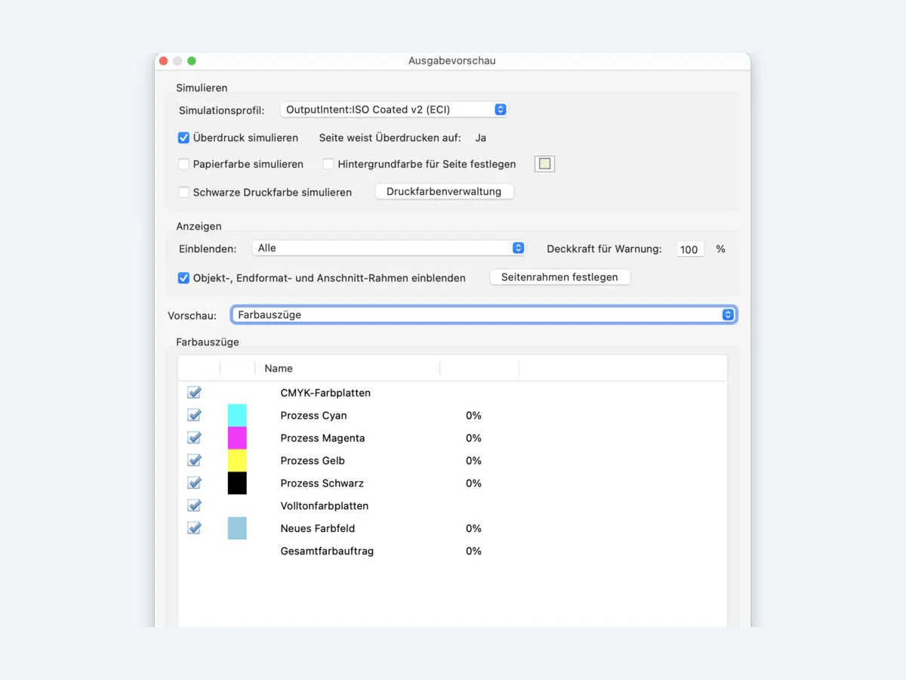Click the magenta color swatch
Screen dimensions: 906x680
237,438
